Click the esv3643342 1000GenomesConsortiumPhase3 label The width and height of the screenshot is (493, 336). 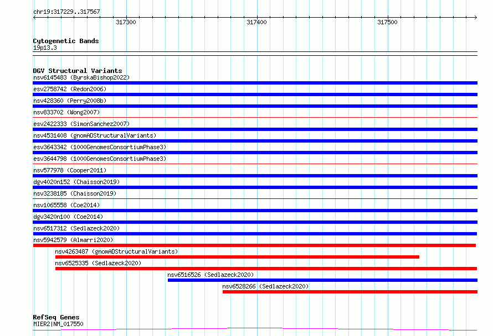point(100,147)
